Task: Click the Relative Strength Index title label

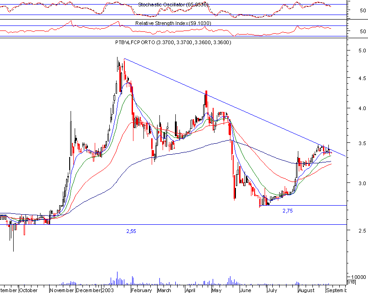Action: point(173,23)
